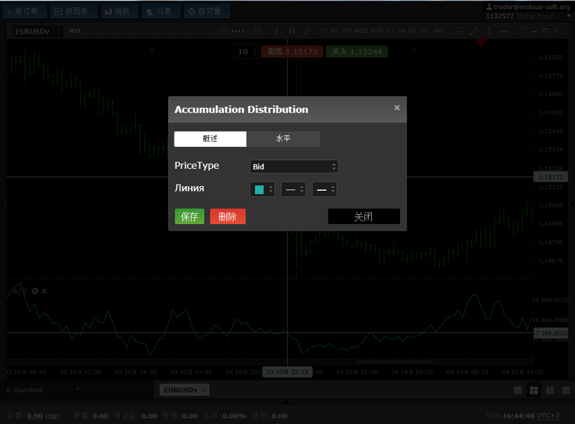Viewport: 575px width, 424px height.
Task: Click the Fibonacci levels tool icon
Action: (x=459, y=31)
